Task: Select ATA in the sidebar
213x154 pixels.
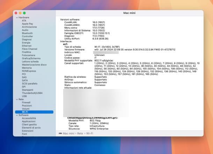Action: (x=24, y=21)
